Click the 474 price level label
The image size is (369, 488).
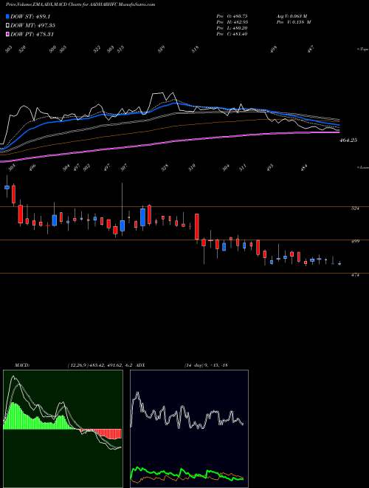[x=355, y=275]
